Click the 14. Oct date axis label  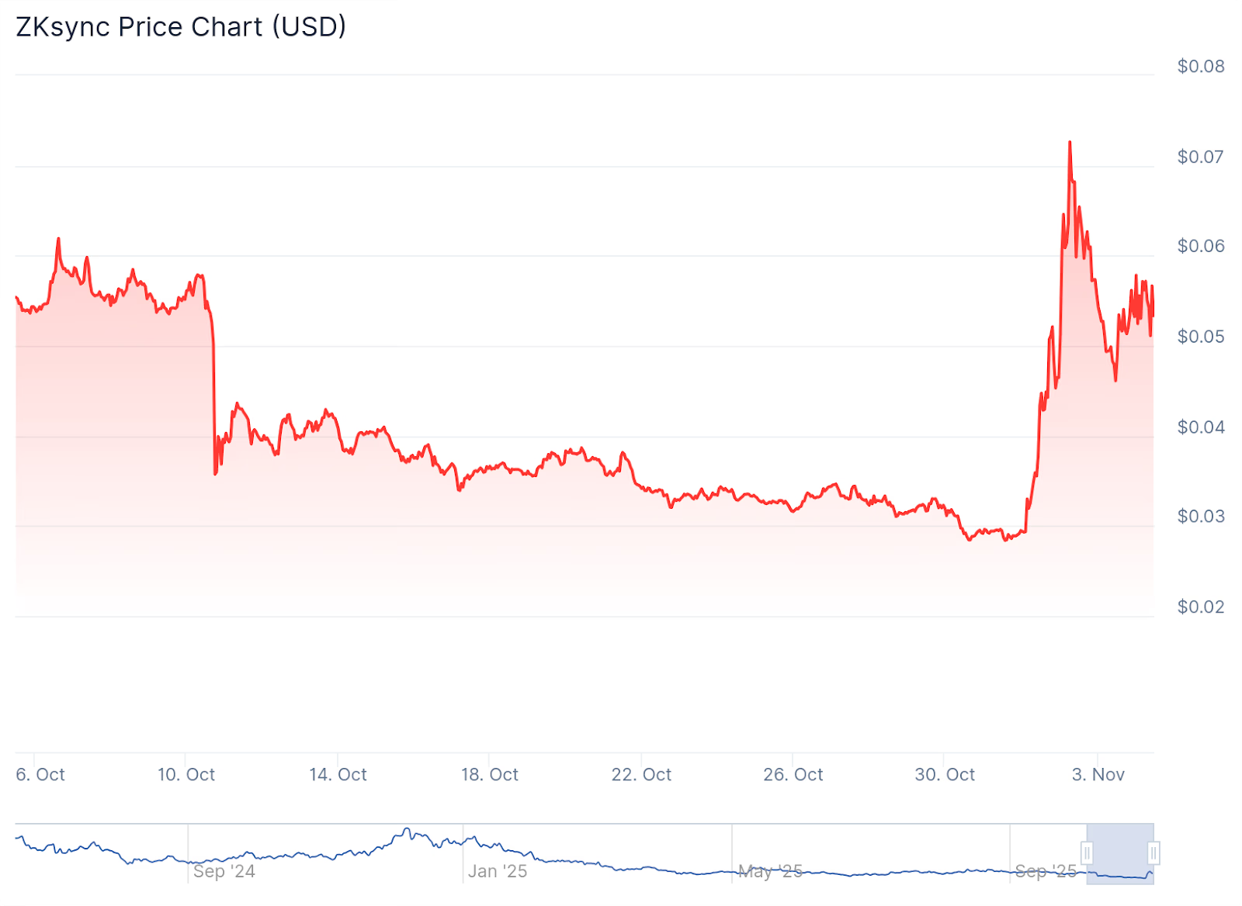[338, 774]
